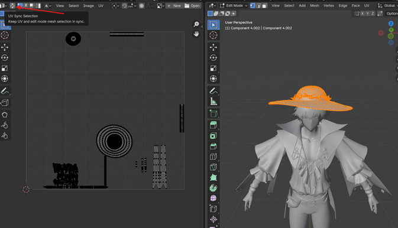Select the 3D viewport Rotate tool
This screenshot has height=228, width=398.
point(213,57)
